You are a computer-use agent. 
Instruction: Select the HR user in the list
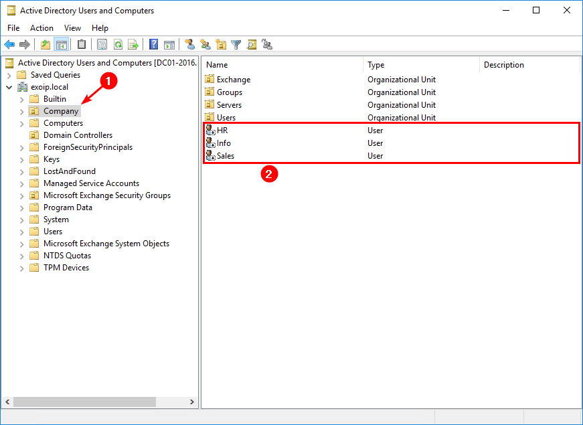pyautogui.click(x=220, y=130)
